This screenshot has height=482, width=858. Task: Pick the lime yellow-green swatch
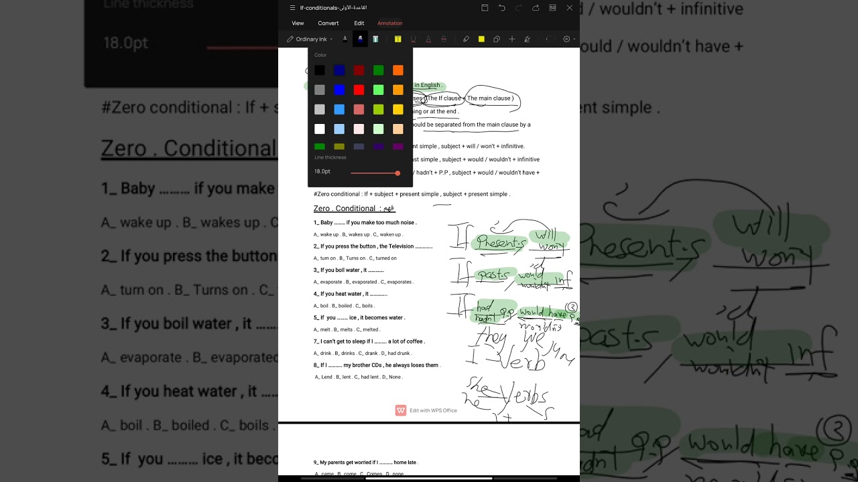pos(378,109)
